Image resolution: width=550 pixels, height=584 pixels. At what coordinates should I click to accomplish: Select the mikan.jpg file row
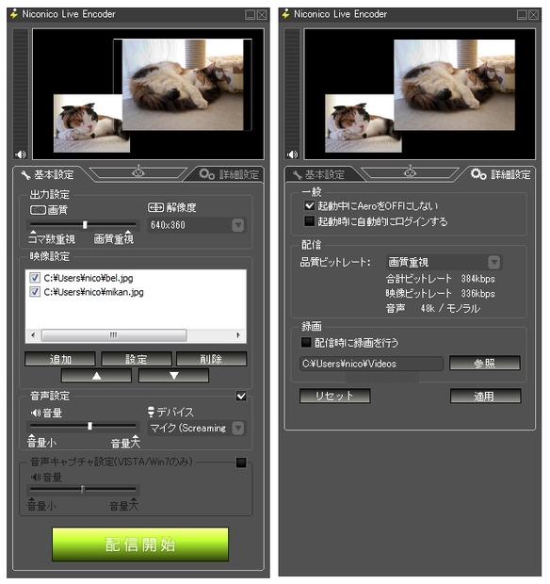[93, 292]
